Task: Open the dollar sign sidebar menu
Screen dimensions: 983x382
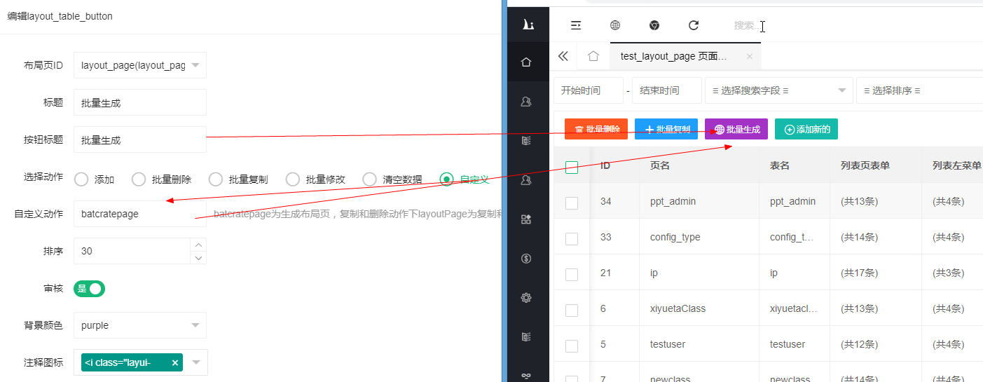Action: (x=526, y=259)
